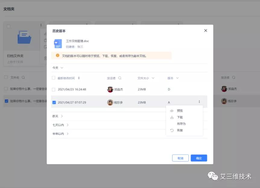The height and width of the screenshot is (188, 260).
Task: Expand the 昨天 section
Action: (57, 116)
